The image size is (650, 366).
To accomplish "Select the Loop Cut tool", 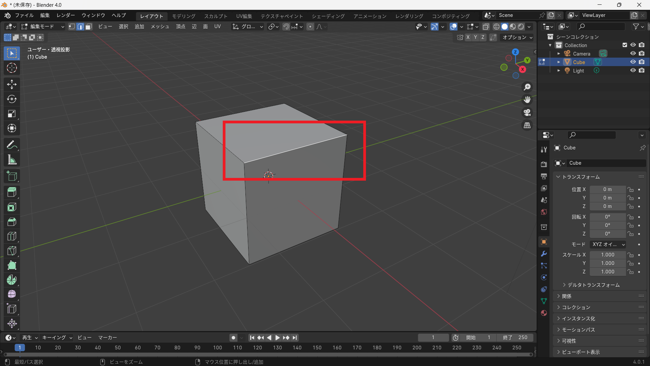I will 12,236.
